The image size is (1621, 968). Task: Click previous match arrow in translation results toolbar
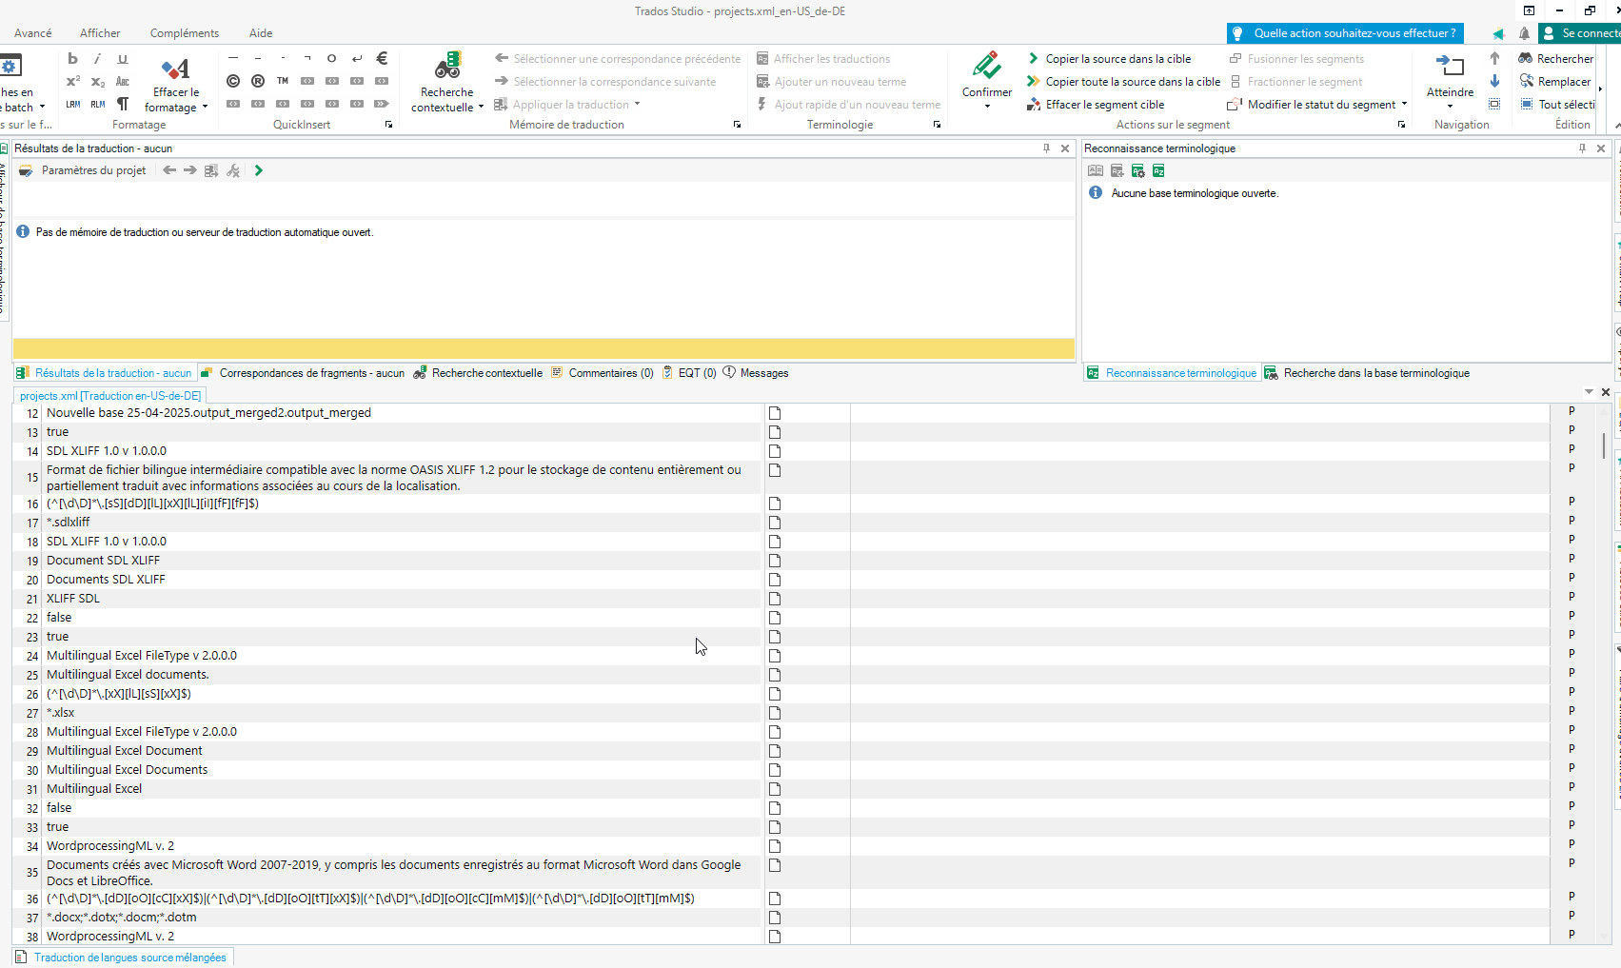[x=169, y=170]
